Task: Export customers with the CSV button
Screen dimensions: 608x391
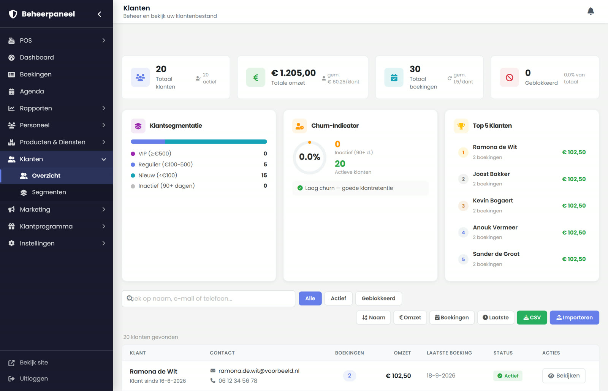Action: pos(532,318)
